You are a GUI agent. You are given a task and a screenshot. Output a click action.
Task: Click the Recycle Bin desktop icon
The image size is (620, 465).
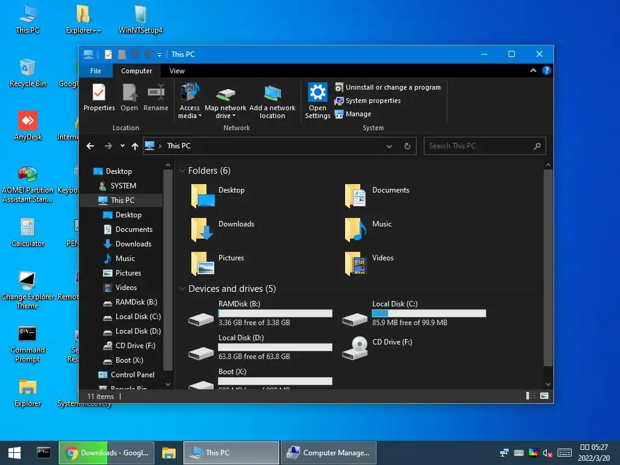[x=28, y=73]
